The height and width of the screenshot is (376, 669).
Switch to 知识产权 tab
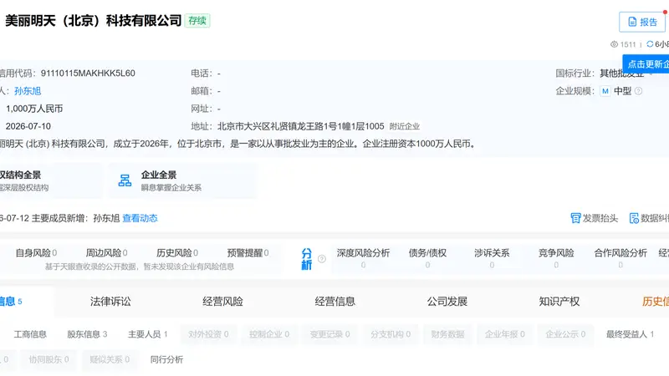(x=559, y=302)
